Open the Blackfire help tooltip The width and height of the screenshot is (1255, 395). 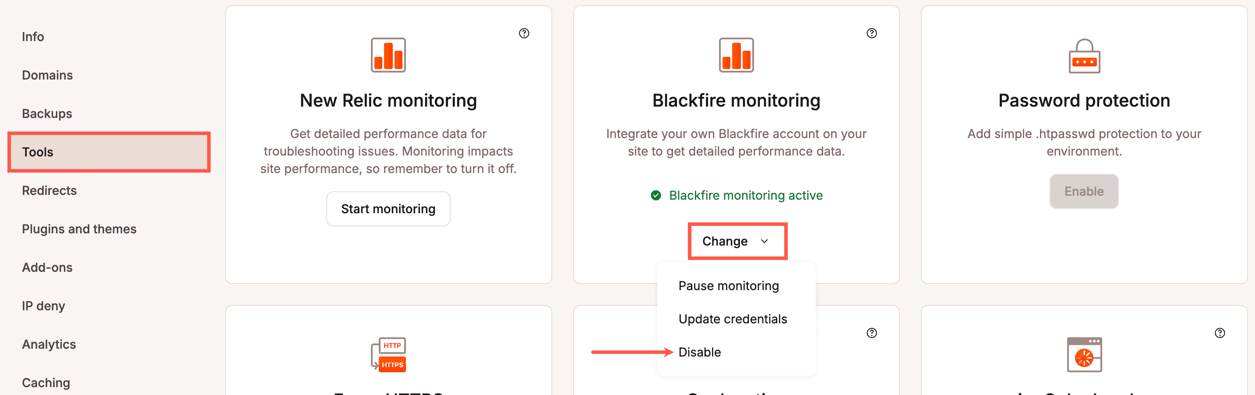(872, 33)
